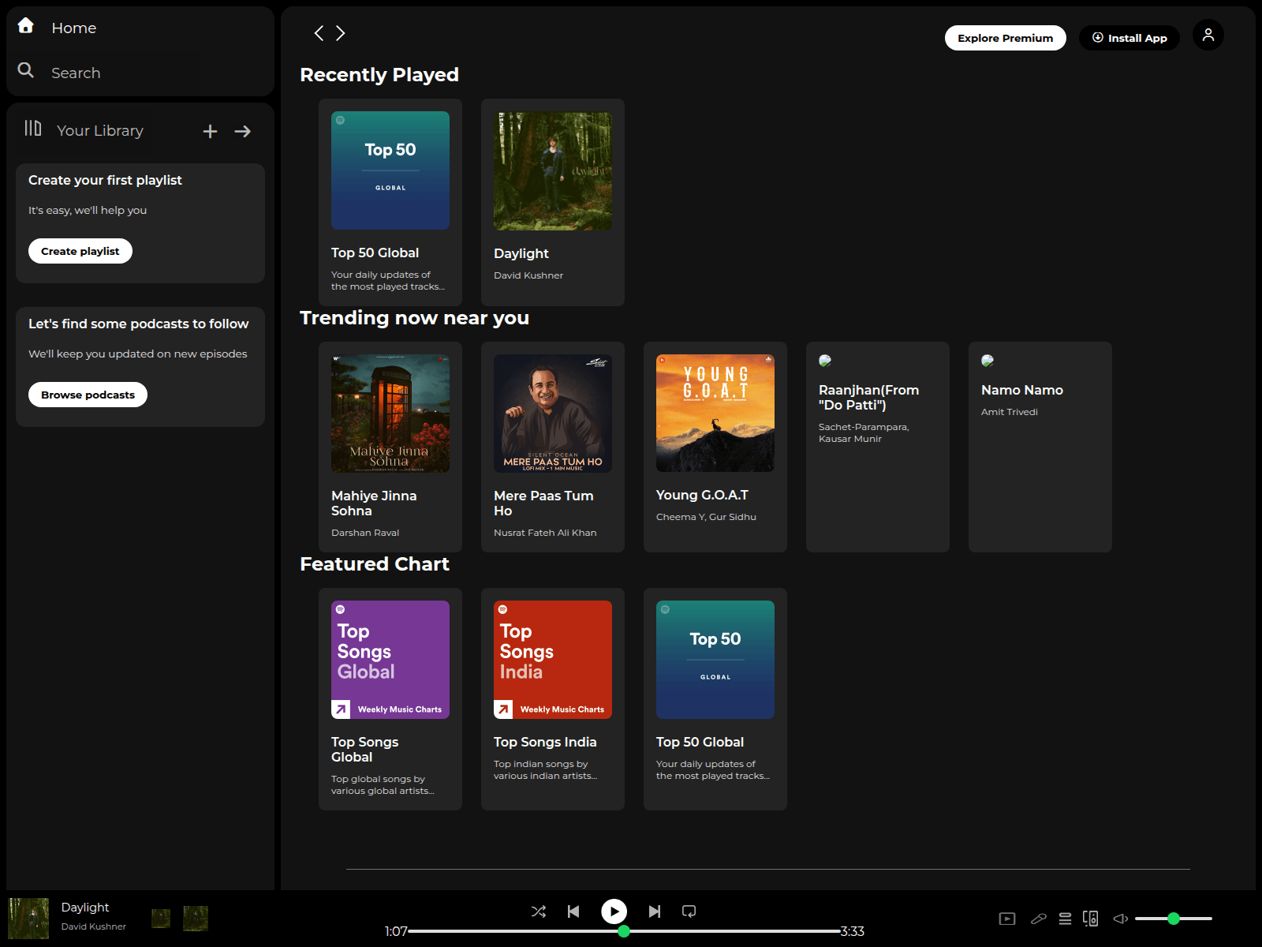Click Daylight title in player bar

point(85,908)
